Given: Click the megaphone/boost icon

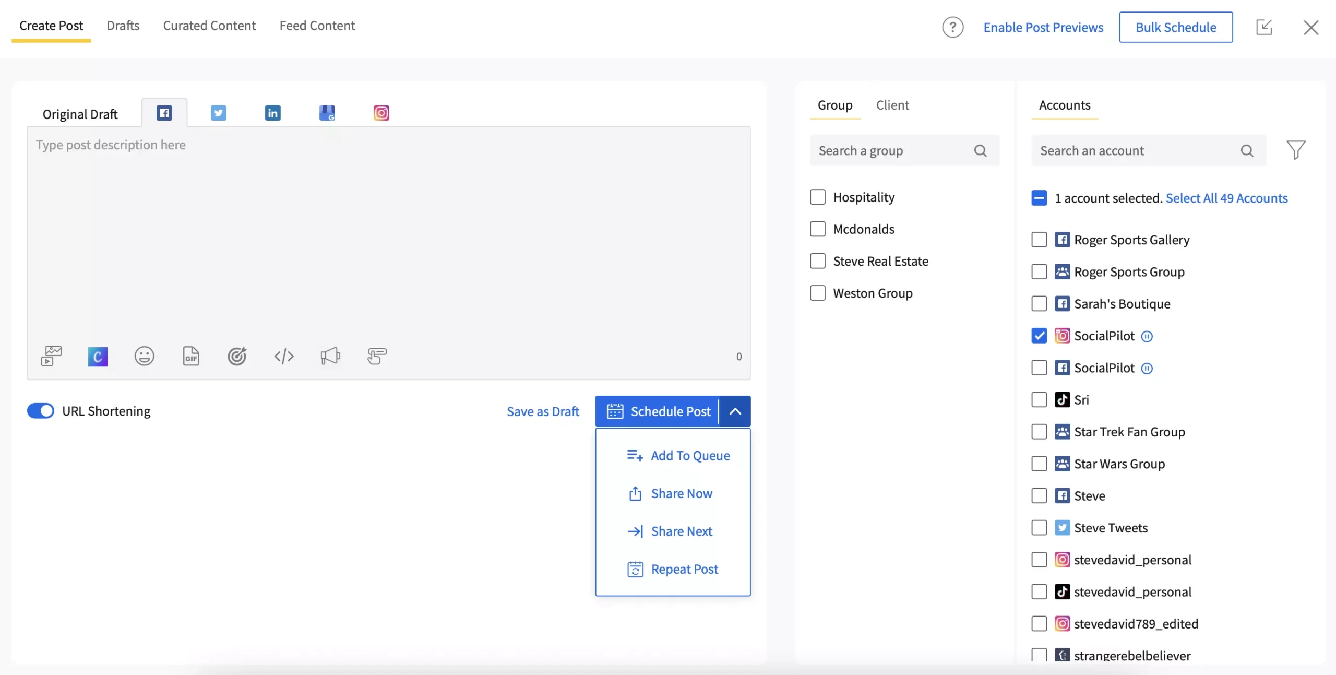Looking at the screenshot, I should [330, 357].
